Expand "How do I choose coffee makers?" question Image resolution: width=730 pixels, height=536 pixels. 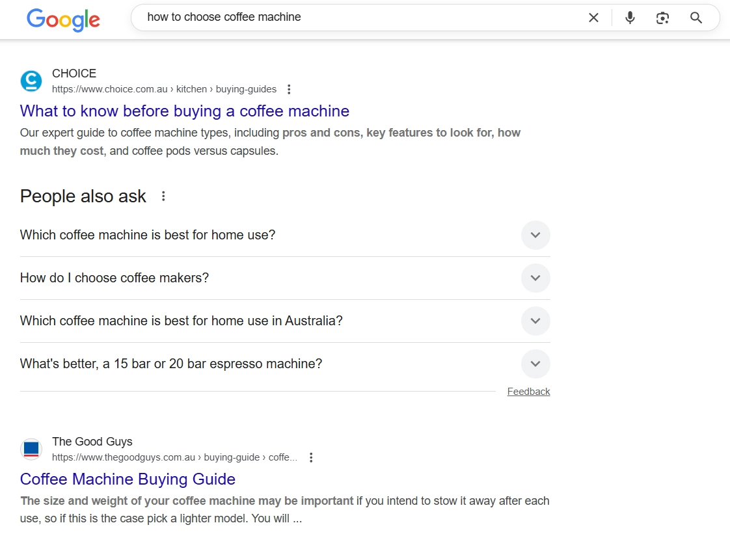point(535,278)
